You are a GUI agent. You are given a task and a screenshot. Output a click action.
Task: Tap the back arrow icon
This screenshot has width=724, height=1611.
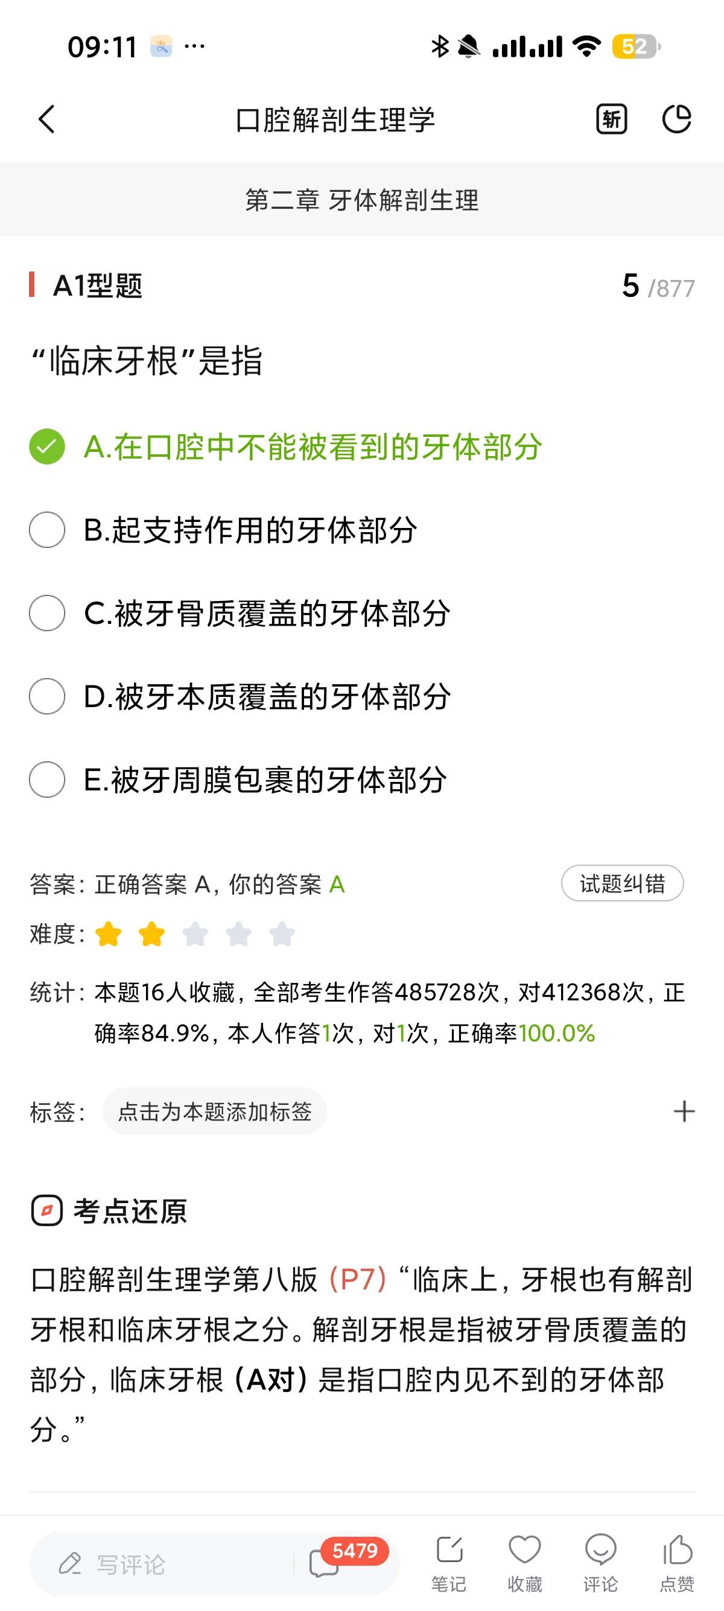[x=47, y=119]
